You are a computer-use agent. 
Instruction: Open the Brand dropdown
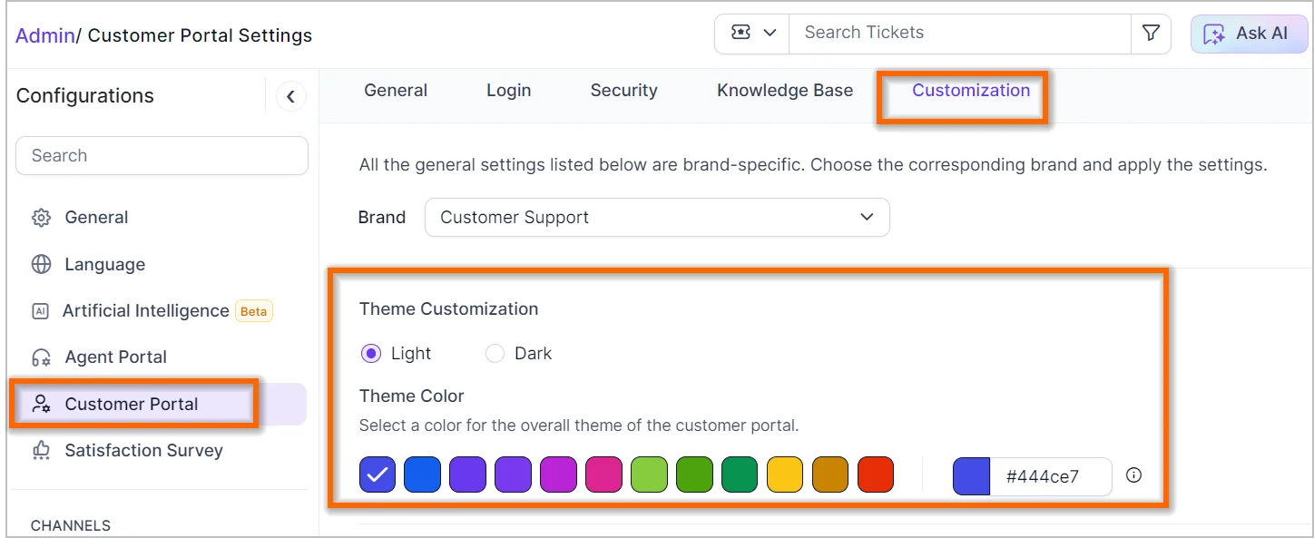(x=657, y=218)
